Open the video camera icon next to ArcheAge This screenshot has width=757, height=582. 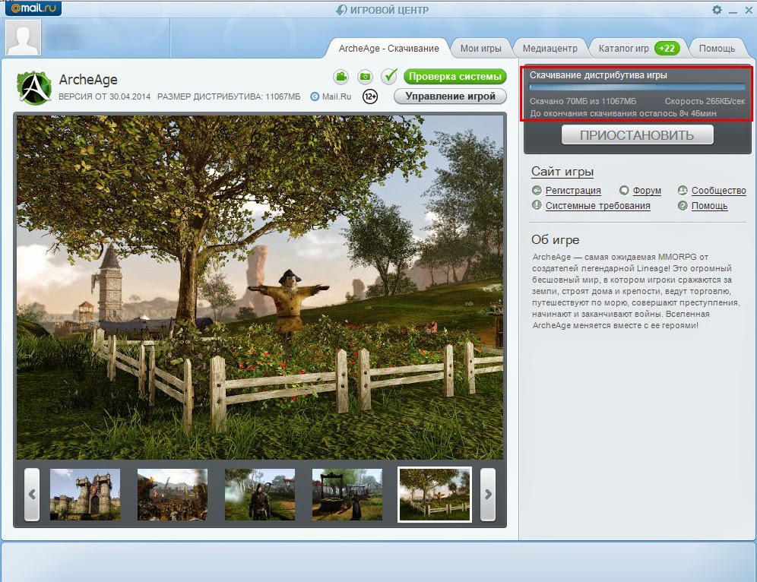point(341,76)
